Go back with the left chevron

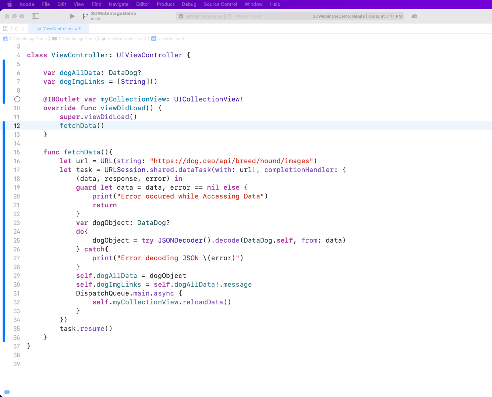click(x=16, y=29)
